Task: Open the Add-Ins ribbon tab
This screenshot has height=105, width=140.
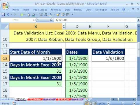Action: coord(115,10)
